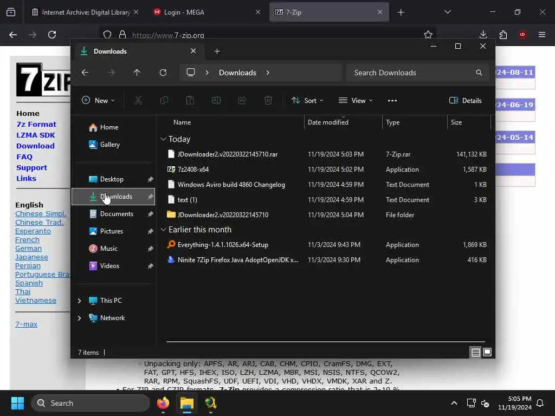Screen dimensions: 555x416
Task: Switch to details list view in status bar
Action: 476,352
